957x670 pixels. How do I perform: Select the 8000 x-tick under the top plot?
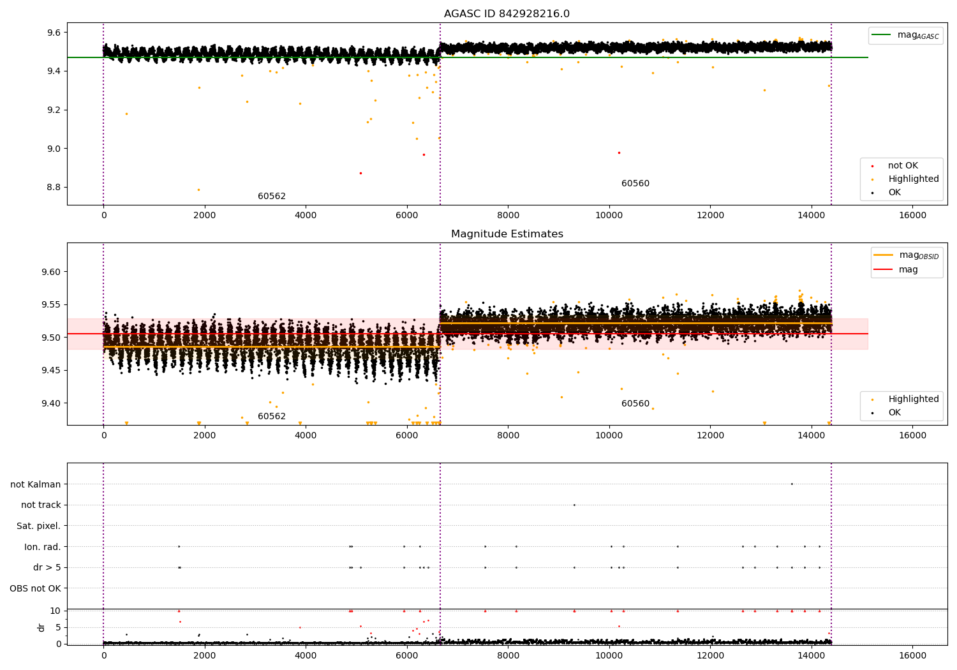click(508, 215)
